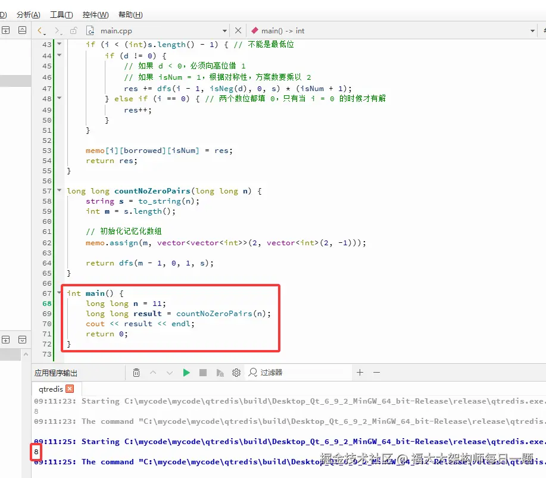Clear the application output pane
The image size is (546, 478).
click(x=136, y=373)
